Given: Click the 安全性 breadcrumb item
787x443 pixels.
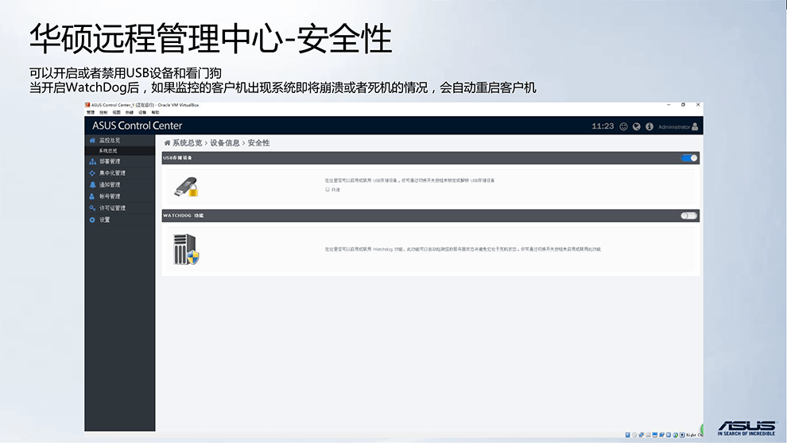Looking at the screenshot, I should [x=258, y=143].
